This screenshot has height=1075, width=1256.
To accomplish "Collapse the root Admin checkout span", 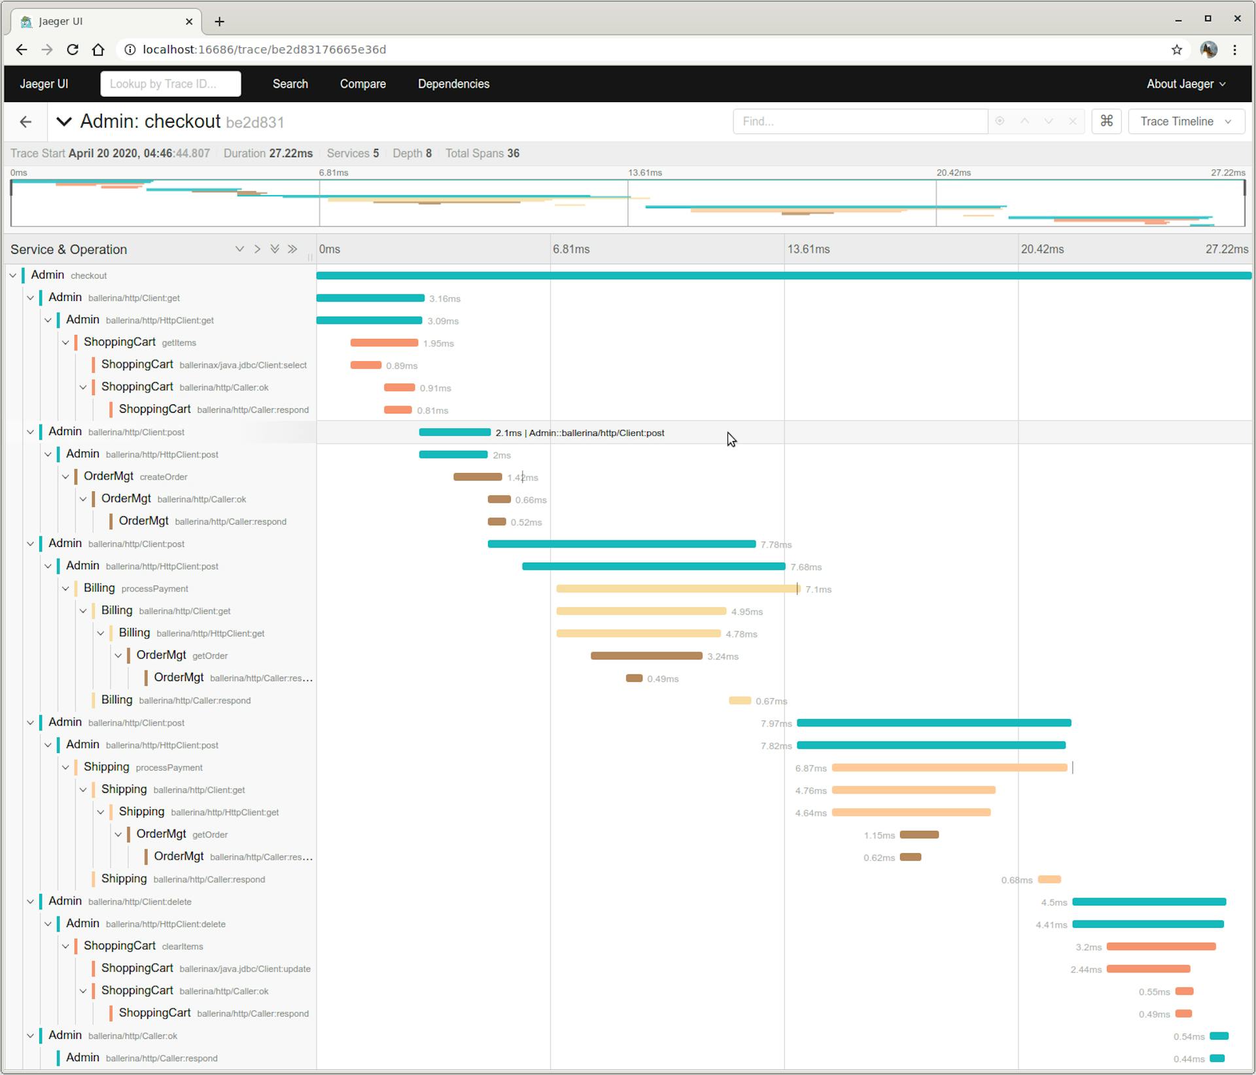I will point(13,275).
